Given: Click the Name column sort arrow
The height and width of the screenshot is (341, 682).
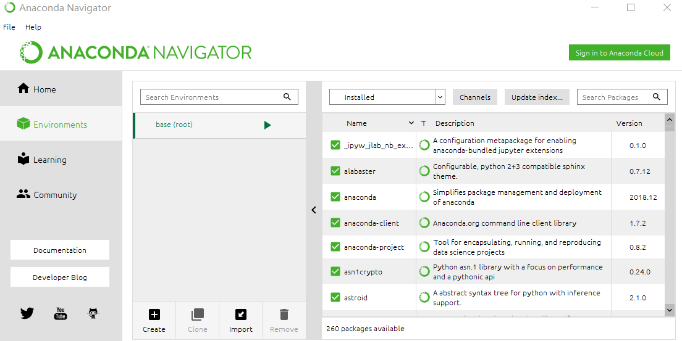Looking at the screenshot, I should pyautogui.click(x=411, y=123).
